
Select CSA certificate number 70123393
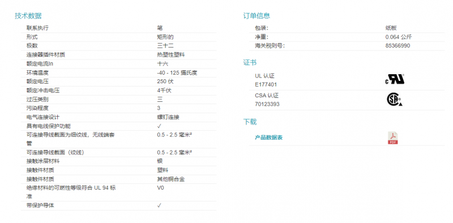point(267,104)
